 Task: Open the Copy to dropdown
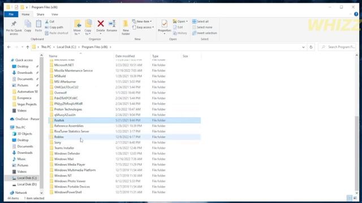[x=88, y=28]
